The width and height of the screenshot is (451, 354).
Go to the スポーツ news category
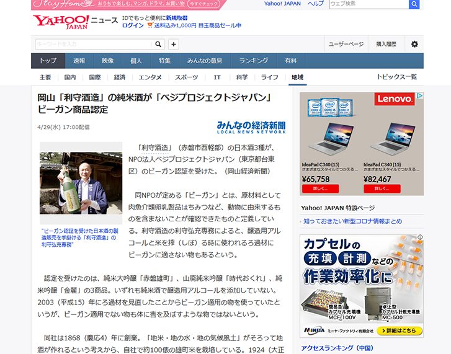tap(186, 77)
